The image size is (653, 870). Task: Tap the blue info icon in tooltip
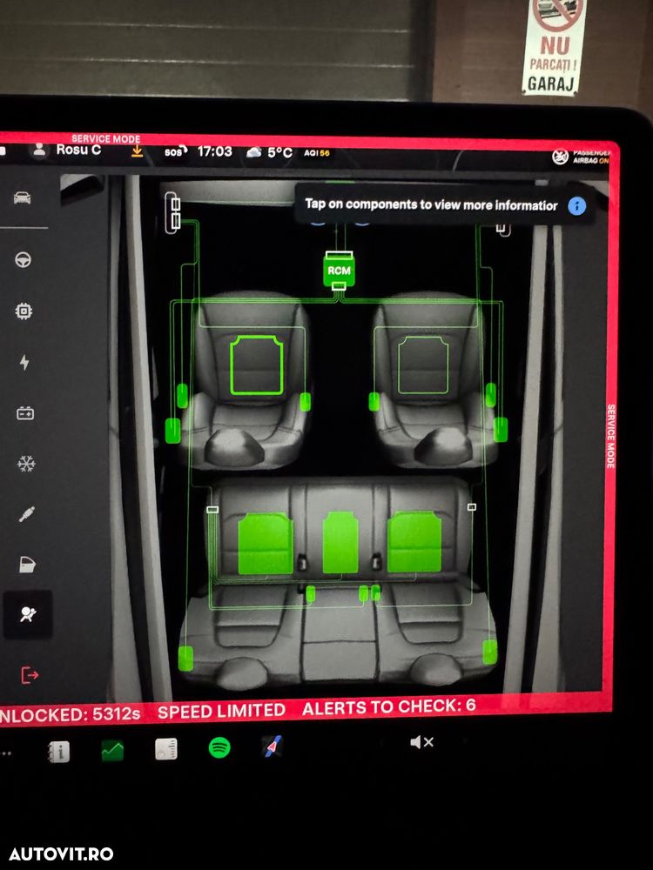point(576,207)
